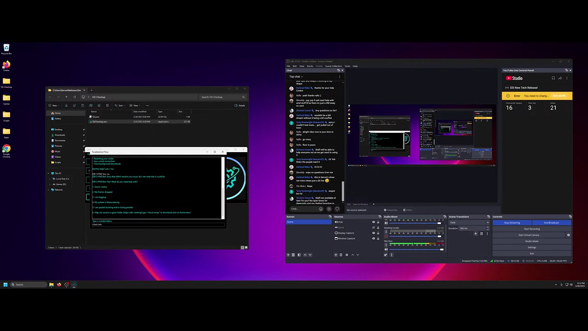Open the OBS File menu
Screen dimensions: 588x331
tap(288, 66)
